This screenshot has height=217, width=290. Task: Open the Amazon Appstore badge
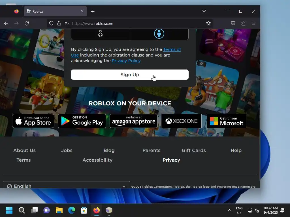134,121
